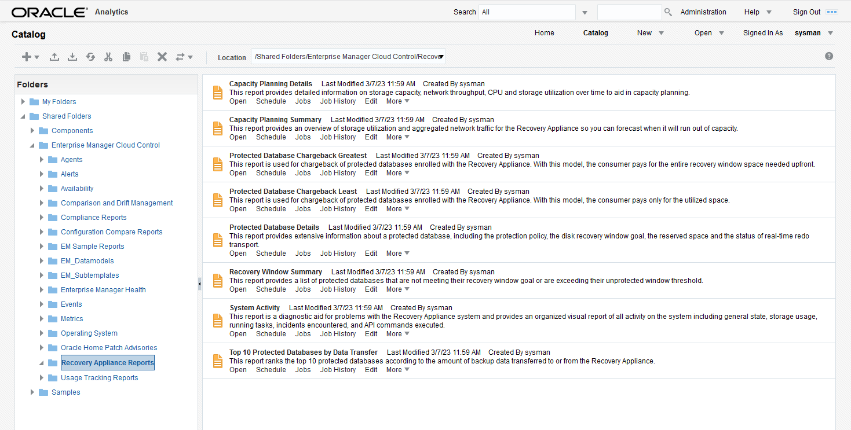Click the Cut scissors icon
The image size is (851, 430).
pyautogui.click(x=108, y=57)
